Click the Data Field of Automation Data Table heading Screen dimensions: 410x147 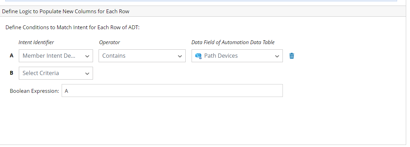[233, 42]
